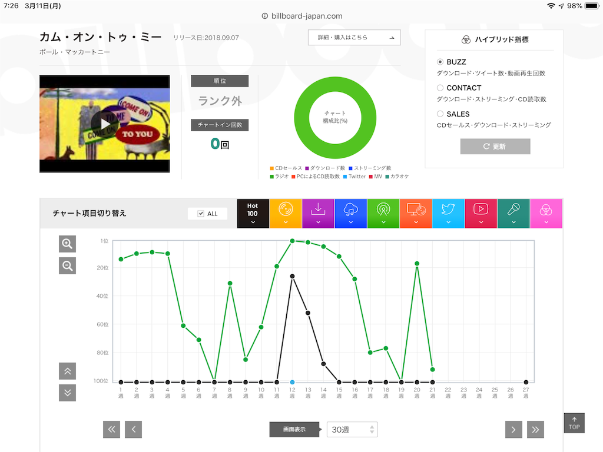Click the ハイブリッド指標 circles icon
603x452 pixels.
(466, 39)
